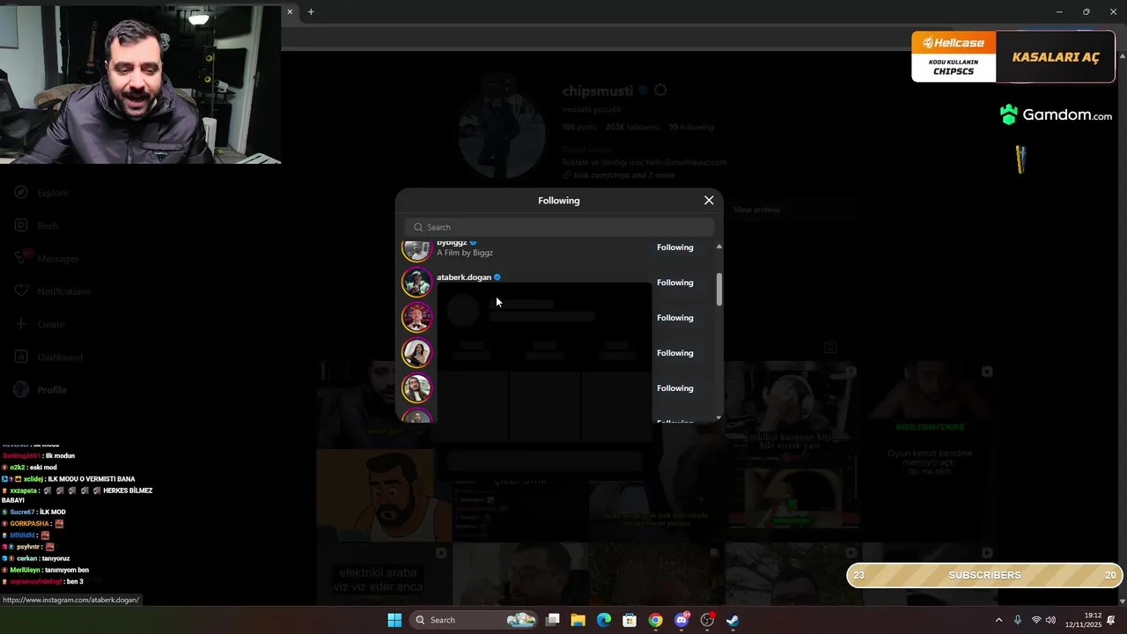This screenshot has width=1127, height=634.
Task: Open the 'elektrikli araba' post thumbnail
Action: (x=385, y=574)
